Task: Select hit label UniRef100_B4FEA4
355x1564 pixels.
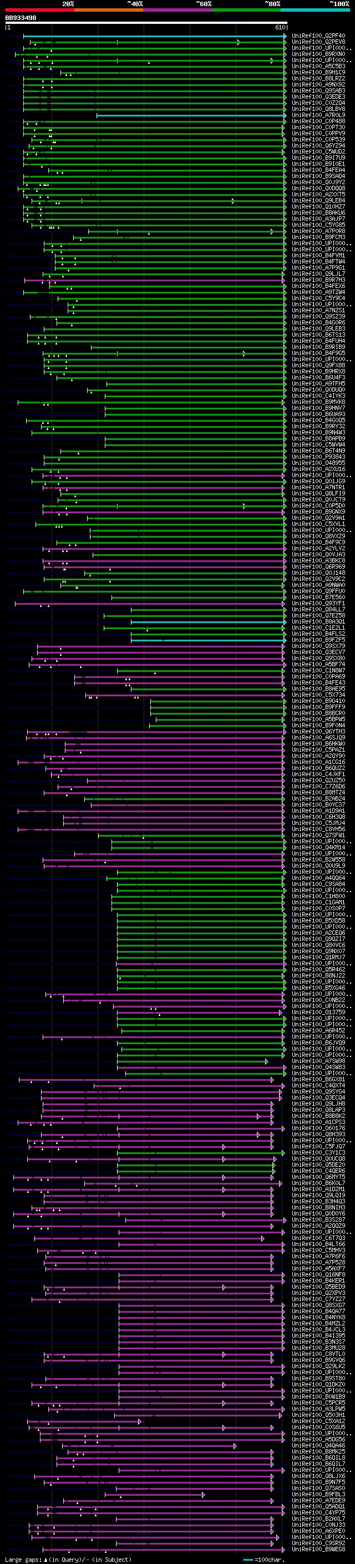Action: coord(318,170)
